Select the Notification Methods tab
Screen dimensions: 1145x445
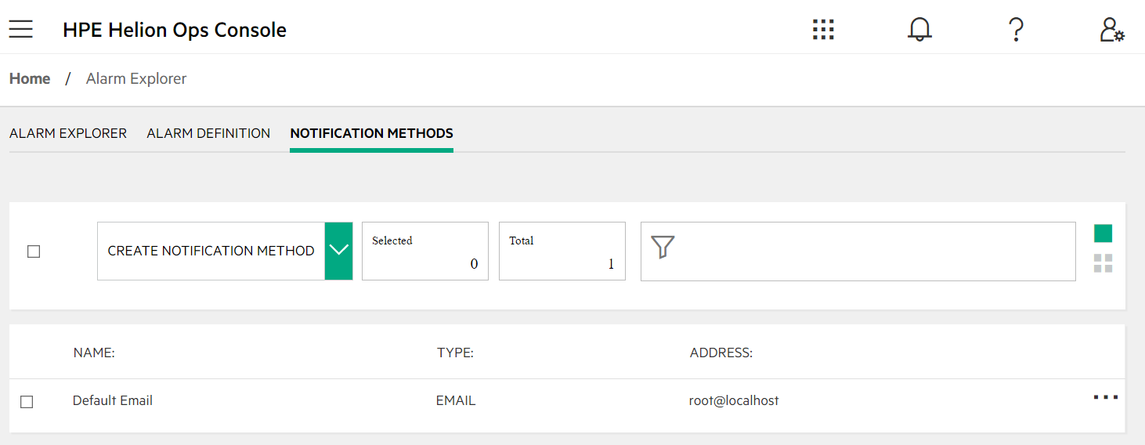[x=371, y=133]
